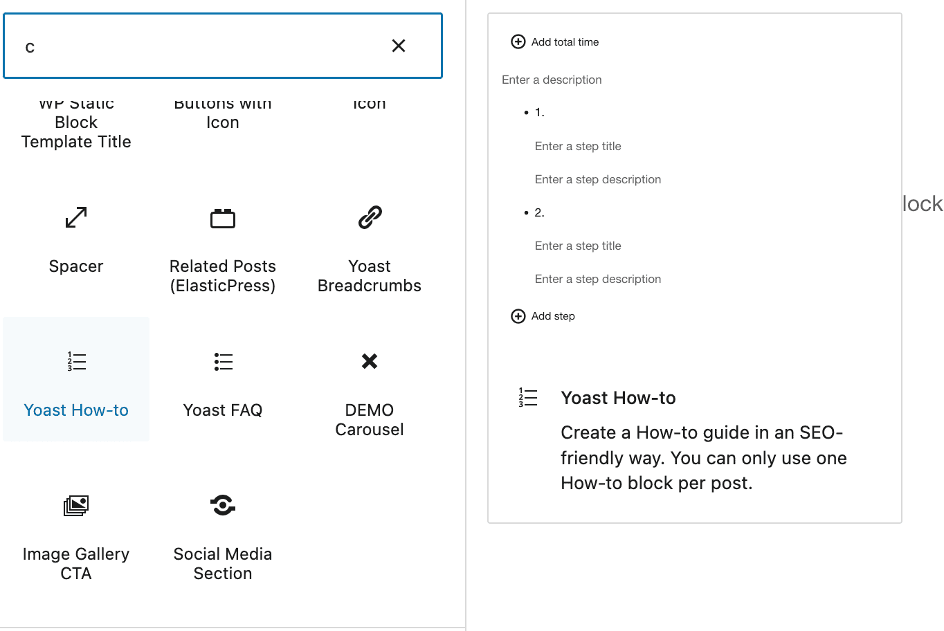Screen dimensions: 944x631
Task: Choose the Yoast How-to numbered list icon
Action: [x=76, y=361]
